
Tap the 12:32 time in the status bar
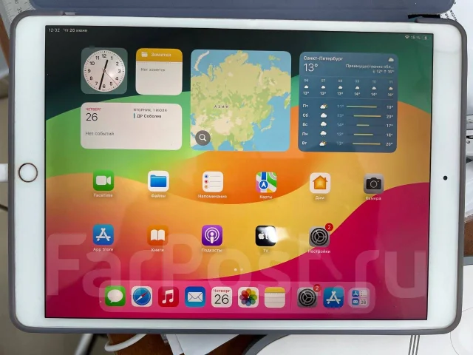(54, 30)
